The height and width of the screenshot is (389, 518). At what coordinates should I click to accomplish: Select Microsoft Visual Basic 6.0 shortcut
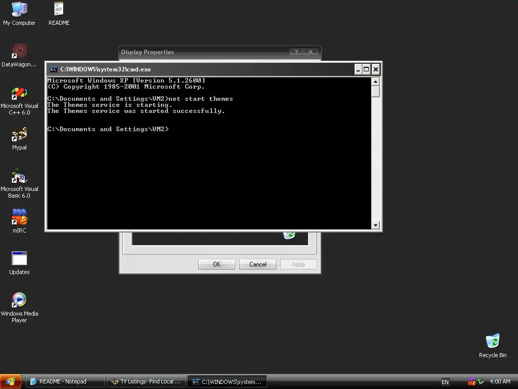19,183
